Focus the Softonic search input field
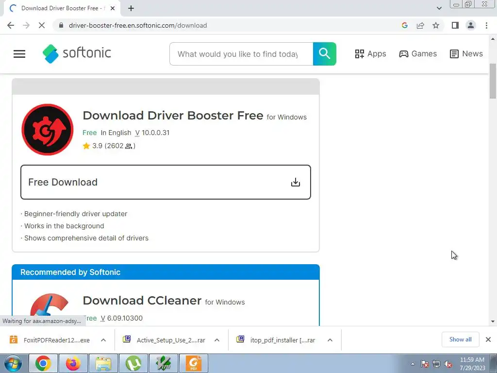 click(241, 54)
